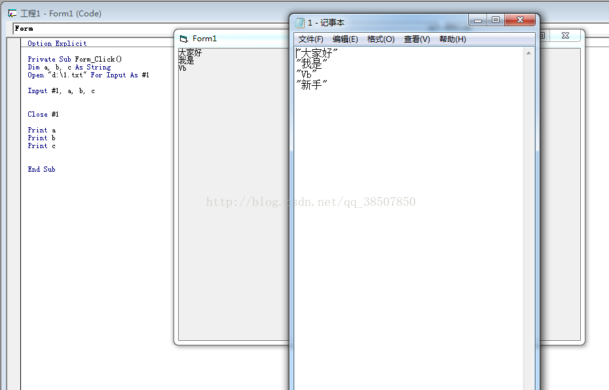609x390 pixels.
Task: Open the Form object dropdown in code window
Action: coord(93,28)
